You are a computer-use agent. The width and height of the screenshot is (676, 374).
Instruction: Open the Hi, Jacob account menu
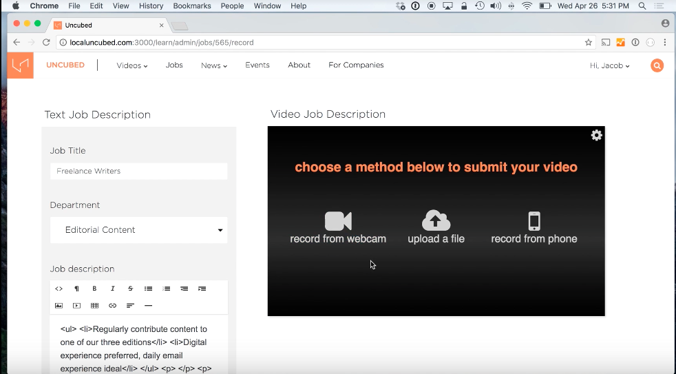point(610,65)
